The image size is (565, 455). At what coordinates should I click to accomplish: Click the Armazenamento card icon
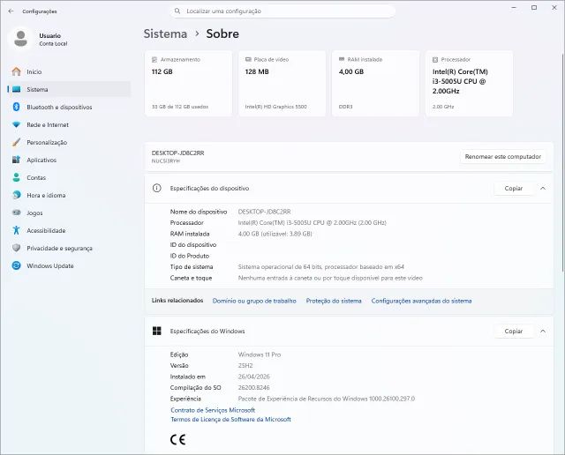point(154,59)
